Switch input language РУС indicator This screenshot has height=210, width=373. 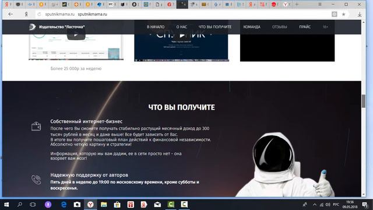coord(336,205)
